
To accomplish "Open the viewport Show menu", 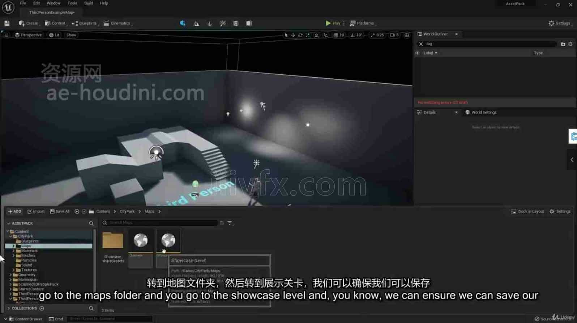I will (71, 35).
